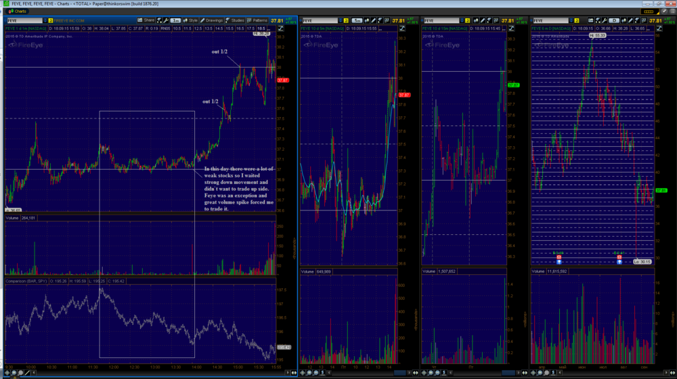This screenshot has height=379, width=677.
Task: Open chart settings wrench in first chart
Action: click(x=166, y=20)
